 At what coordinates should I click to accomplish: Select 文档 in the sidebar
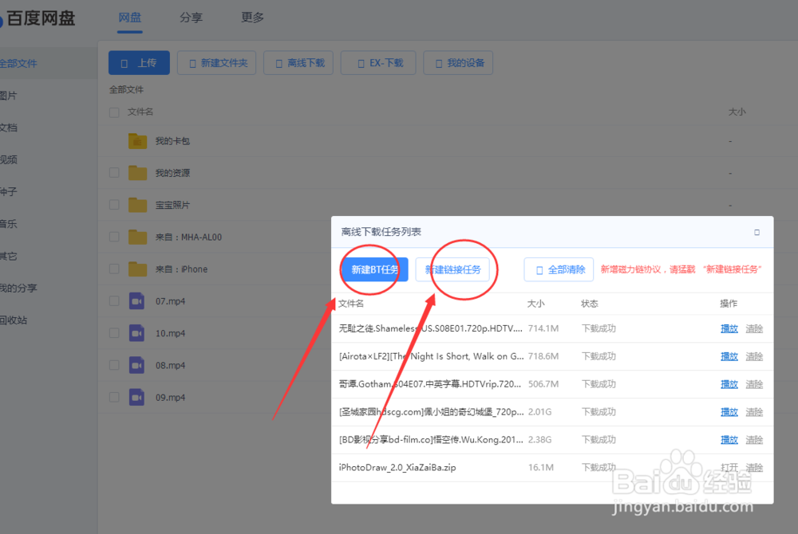(x=9, y=128)
